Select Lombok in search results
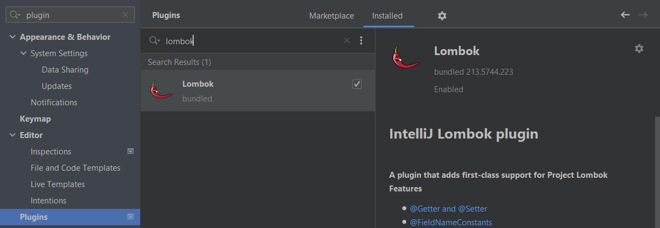The height and width of the screenshot is (228, 660). tap(258, 91)
